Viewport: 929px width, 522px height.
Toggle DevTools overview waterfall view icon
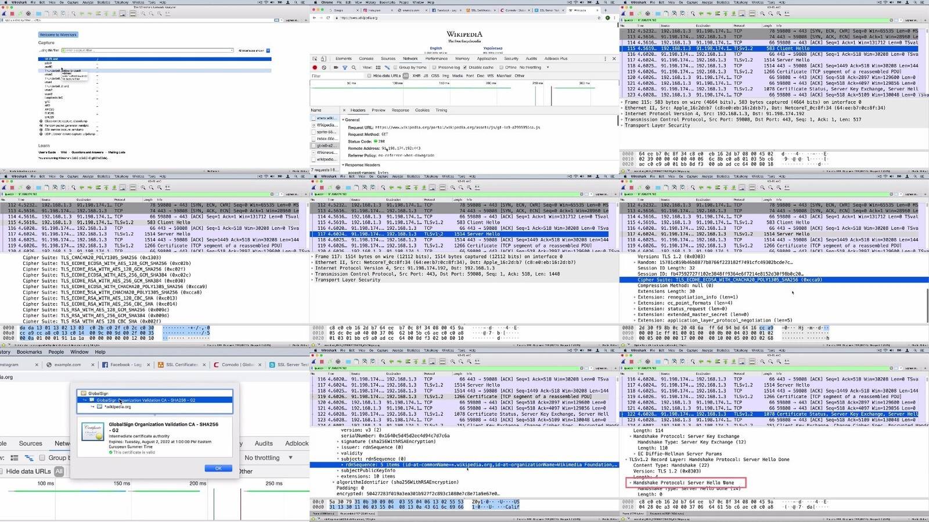click(x=387, y=67)
